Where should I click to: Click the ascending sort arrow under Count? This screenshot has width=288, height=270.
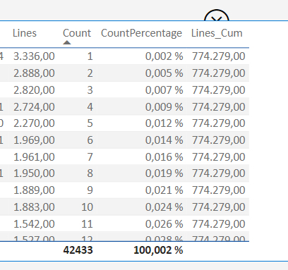click(67, 42)
